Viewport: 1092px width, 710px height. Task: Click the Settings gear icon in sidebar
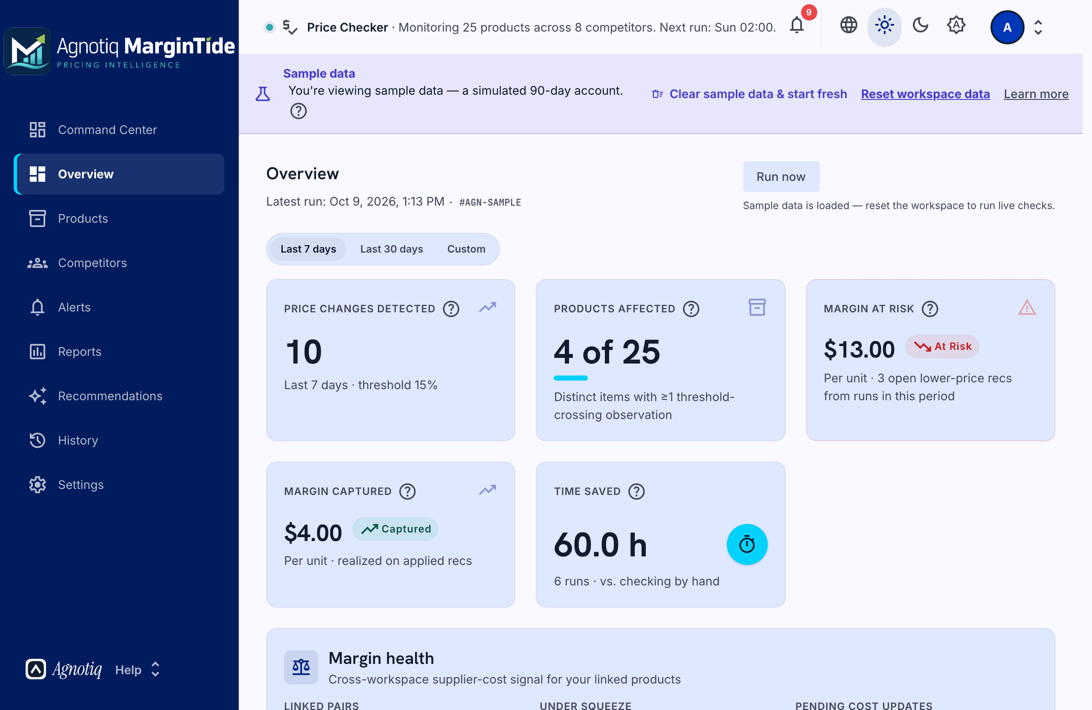point(37,485)
